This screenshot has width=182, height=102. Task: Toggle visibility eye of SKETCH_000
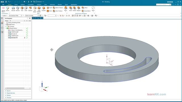[9, 32]
